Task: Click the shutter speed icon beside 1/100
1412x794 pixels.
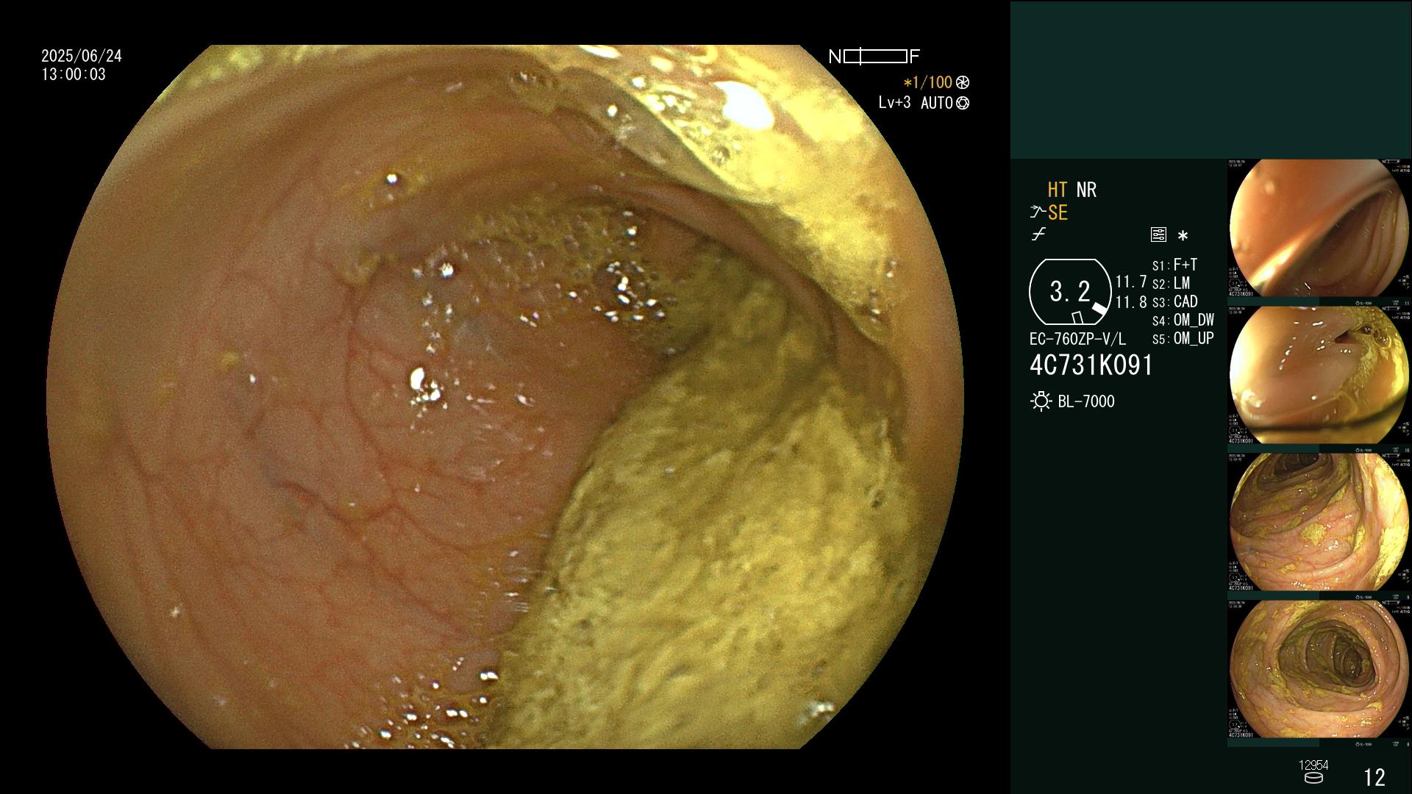Action: (x=963, y=83)
